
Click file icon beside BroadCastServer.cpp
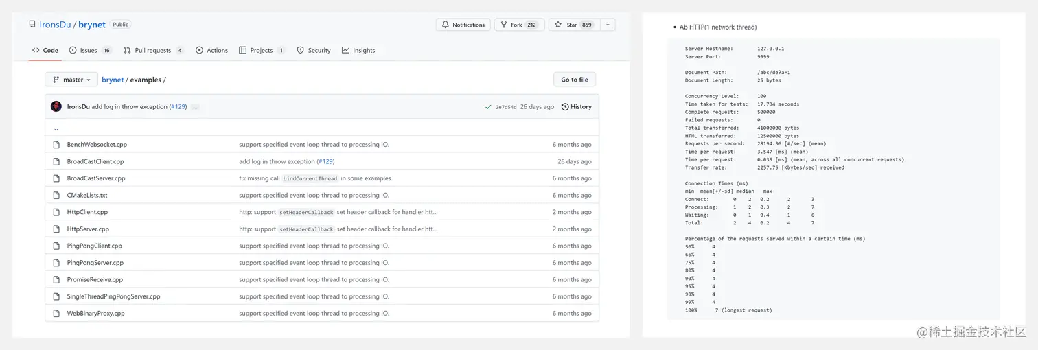tap(57, 178)
